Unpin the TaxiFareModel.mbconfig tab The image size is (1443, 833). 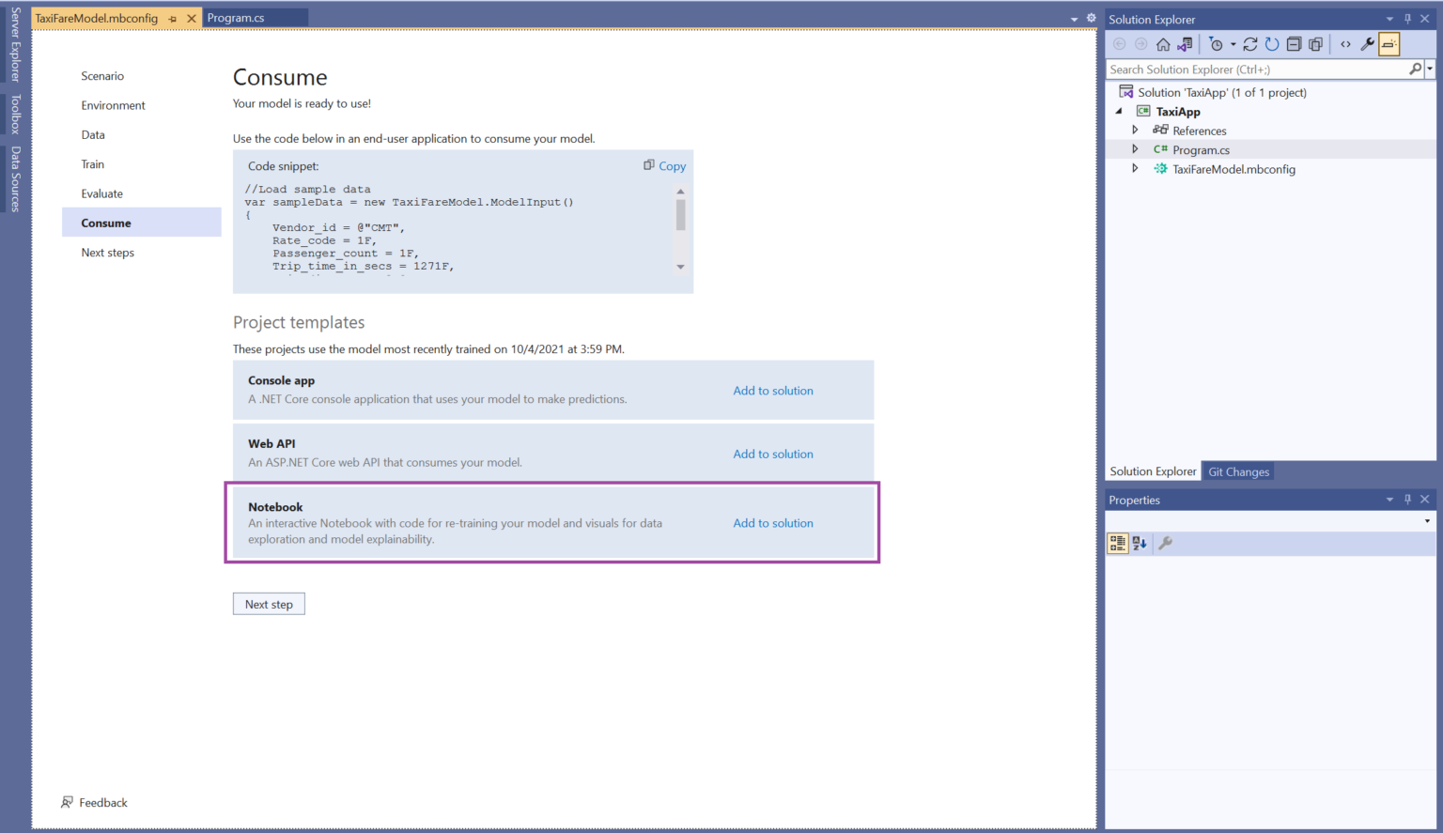point(175,17)
